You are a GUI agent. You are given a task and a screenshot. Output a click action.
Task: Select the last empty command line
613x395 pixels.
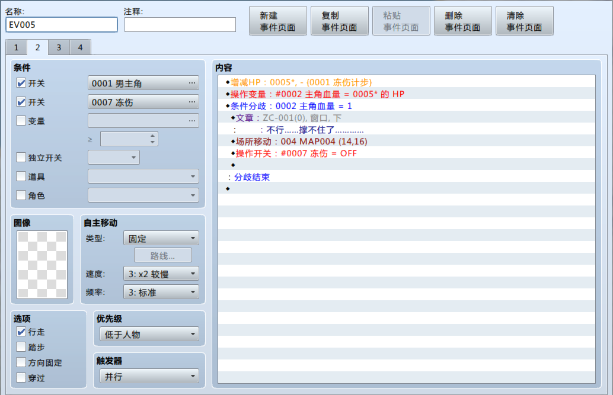coord(407,189)
